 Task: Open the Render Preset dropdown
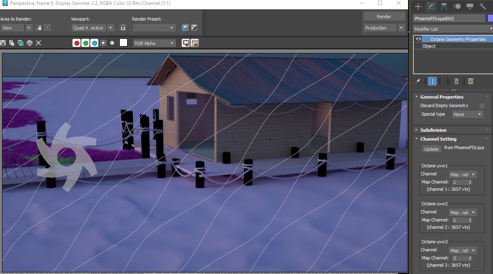pos(154,28)
